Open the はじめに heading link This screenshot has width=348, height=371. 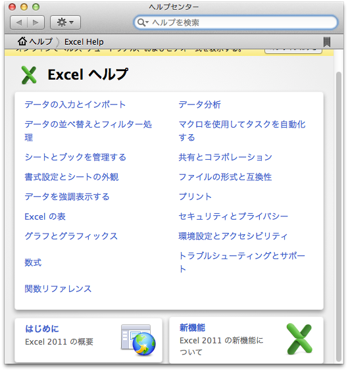[42, 328]
